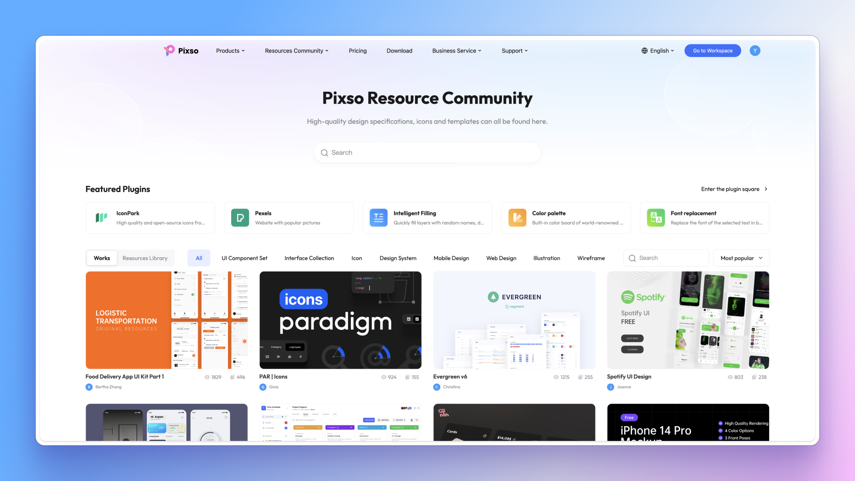The image size is (855, 481).
Task: Open the Most Popular sort dropdown
Action: click(741, 258)
